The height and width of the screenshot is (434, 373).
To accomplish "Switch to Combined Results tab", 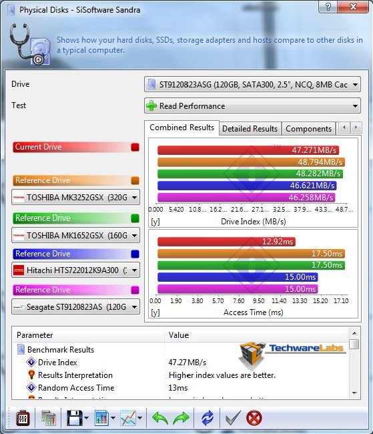I will pos(181,128).
